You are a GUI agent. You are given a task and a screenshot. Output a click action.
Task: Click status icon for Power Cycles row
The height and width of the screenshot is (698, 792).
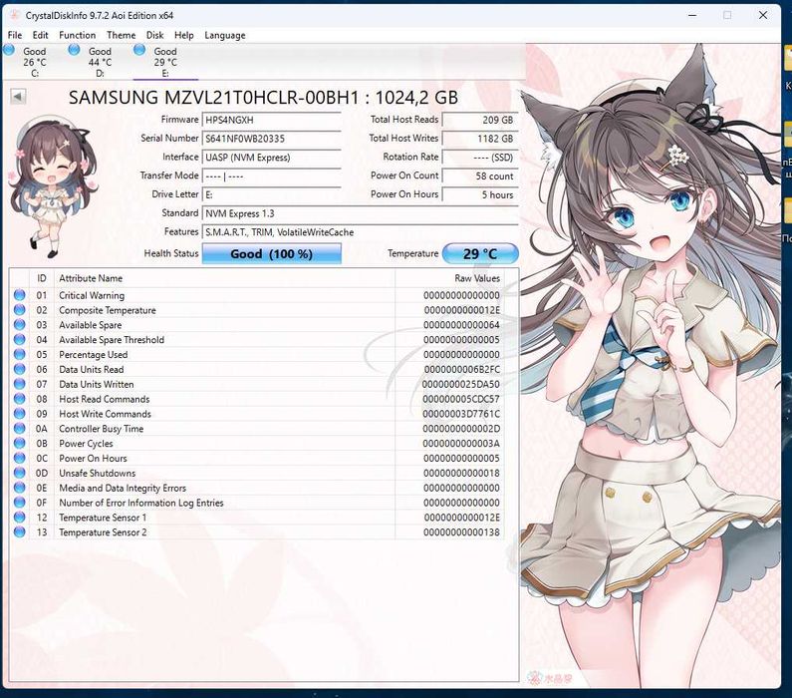click(x=20, y=443)
